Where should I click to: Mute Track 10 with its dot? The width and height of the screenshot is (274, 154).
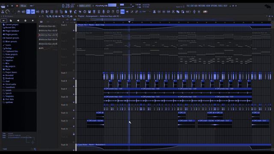pos(74,102)
